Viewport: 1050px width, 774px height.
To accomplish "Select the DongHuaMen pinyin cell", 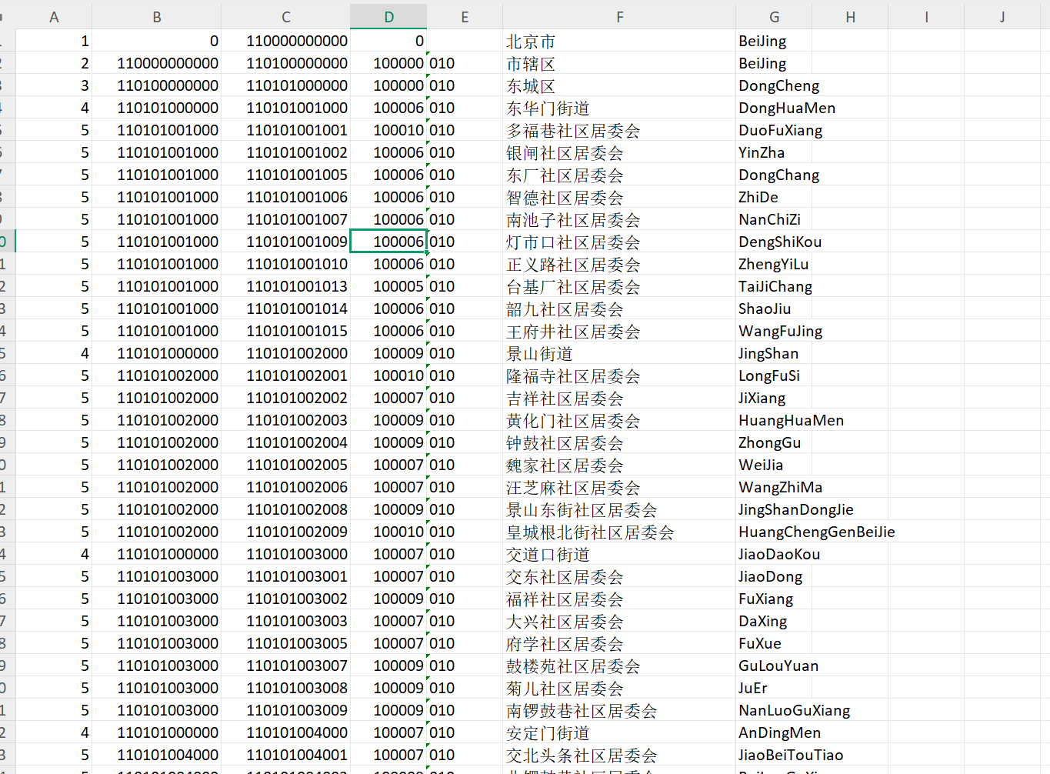I will (774, 108).
